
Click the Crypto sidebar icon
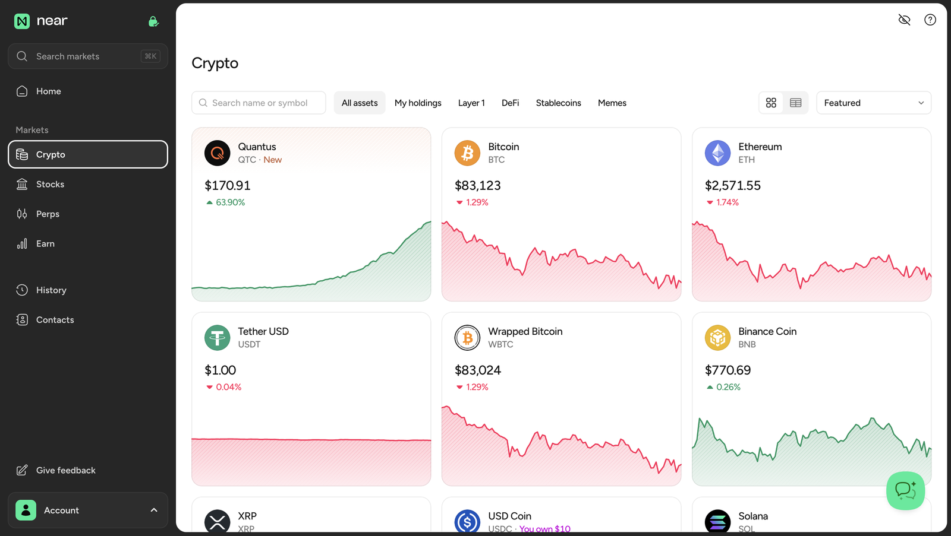point(22,154)
